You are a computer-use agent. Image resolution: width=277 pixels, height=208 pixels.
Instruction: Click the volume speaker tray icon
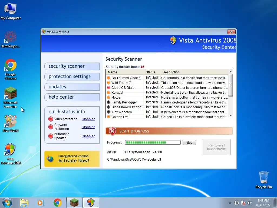[249, 203]
